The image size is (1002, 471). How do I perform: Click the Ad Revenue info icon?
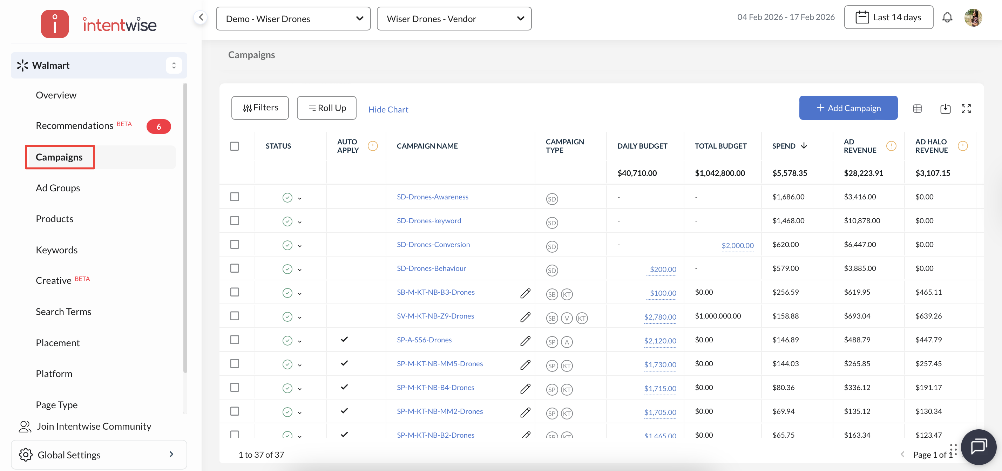pos(891,146)
